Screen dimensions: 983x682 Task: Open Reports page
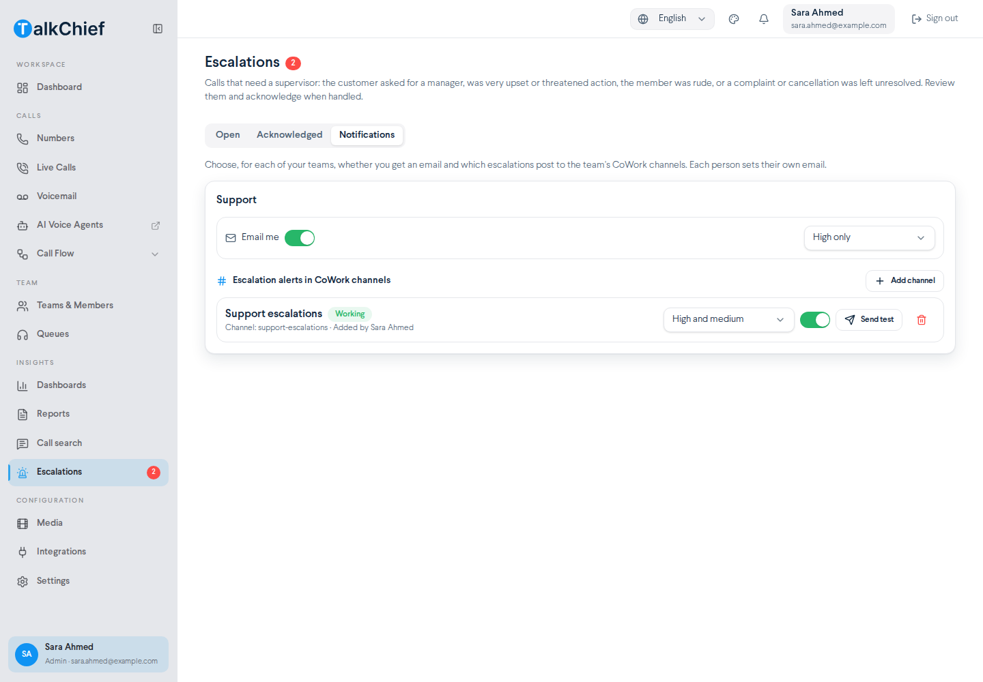[89, 414]
